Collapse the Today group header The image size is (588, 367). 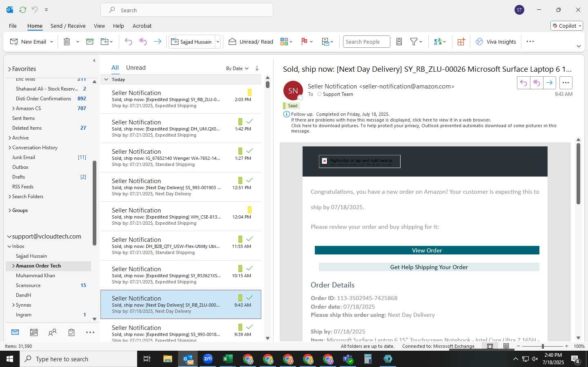click(106, 80)
